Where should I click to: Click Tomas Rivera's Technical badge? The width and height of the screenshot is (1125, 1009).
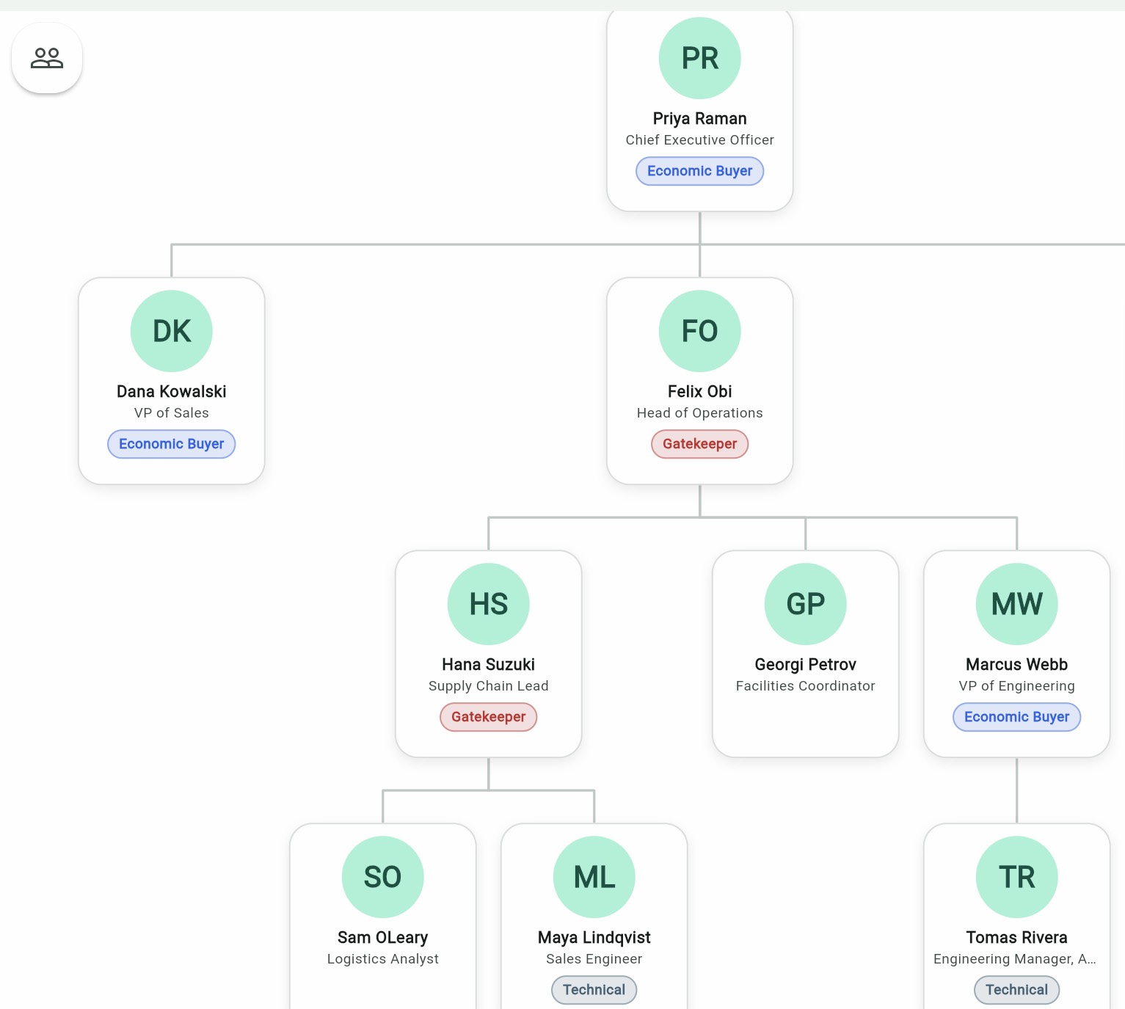pos(1017,990)
